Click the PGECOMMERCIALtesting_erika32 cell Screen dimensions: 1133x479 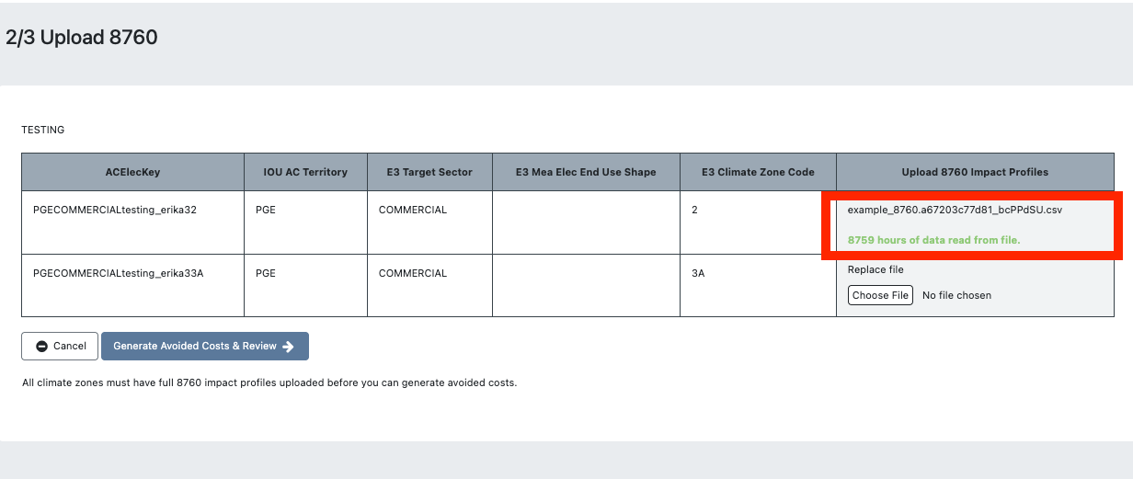tap(133, 222)
